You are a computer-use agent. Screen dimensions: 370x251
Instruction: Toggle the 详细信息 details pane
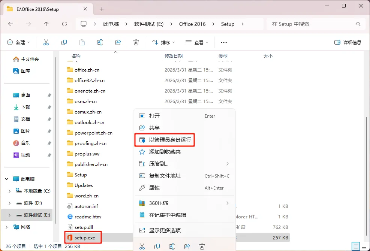[x=348, y=42]
